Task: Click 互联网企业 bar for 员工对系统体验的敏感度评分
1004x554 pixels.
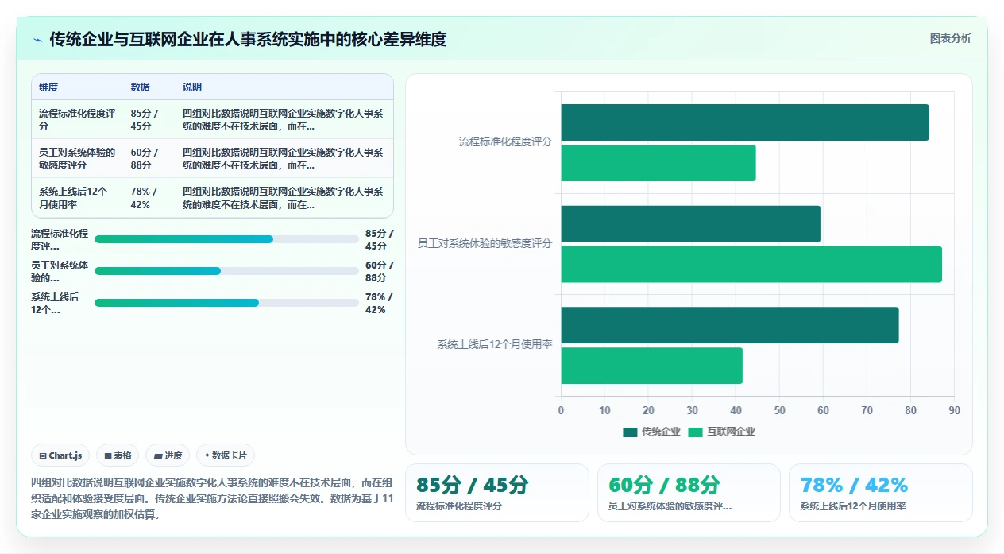Action: point(751,265)
